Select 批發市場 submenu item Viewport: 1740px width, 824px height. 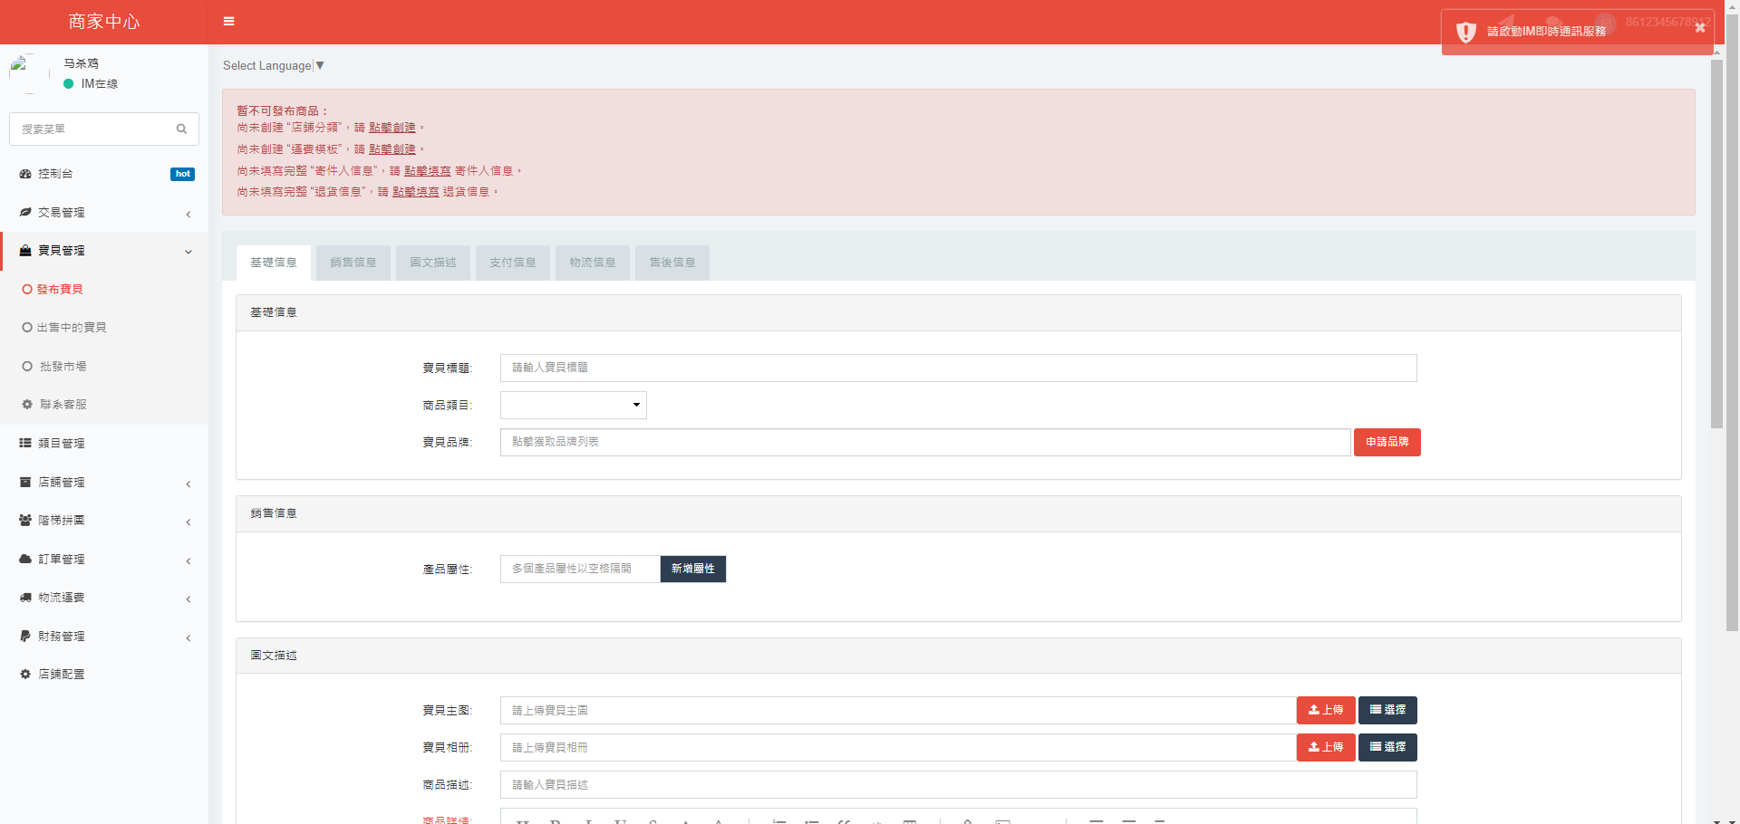point(63,367)
